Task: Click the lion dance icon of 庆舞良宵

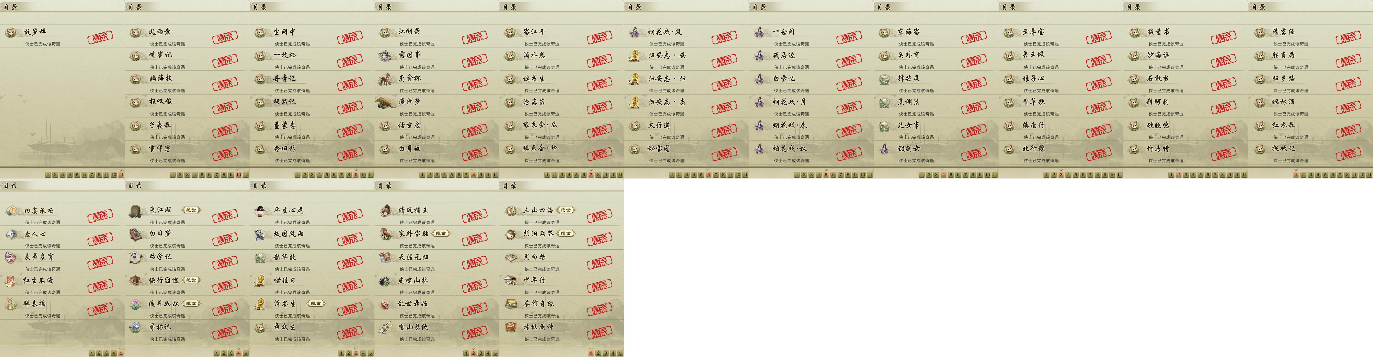Action: 11,257
